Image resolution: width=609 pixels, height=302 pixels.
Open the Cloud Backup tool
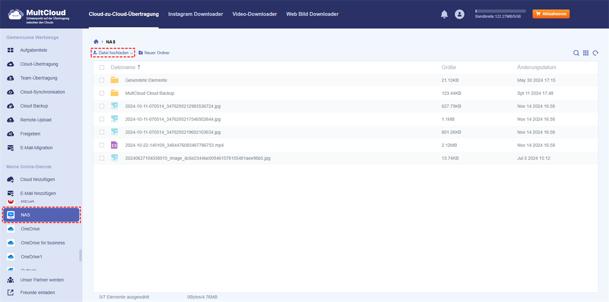click(33, 106)
